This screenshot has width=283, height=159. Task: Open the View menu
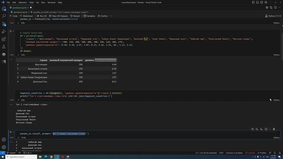(31, 2)
